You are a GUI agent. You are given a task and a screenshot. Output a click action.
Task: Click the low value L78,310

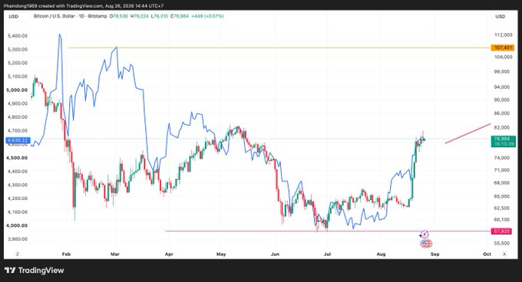[x=160, y=16]
